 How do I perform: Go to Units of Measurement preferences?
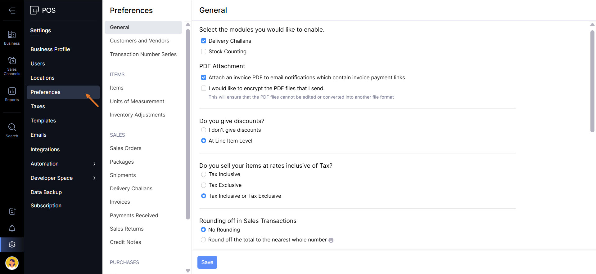click(137, 101)
